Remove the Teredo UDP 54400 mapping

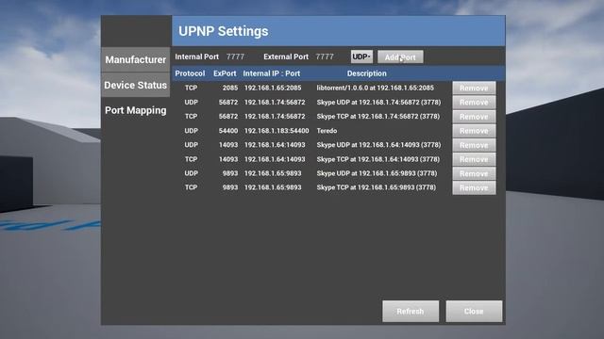tap(474, 131)
